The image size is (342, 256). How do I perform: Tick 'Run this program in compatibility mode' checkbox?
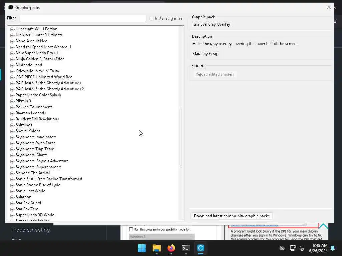pos(131,229)
